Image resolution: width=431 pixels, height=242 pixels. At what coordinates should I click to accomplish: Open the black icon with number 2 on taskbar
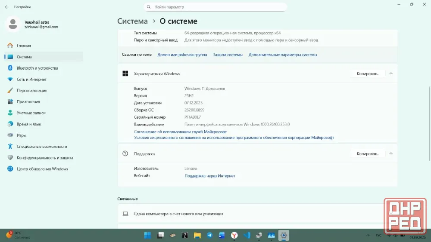[x=185, y=235]
